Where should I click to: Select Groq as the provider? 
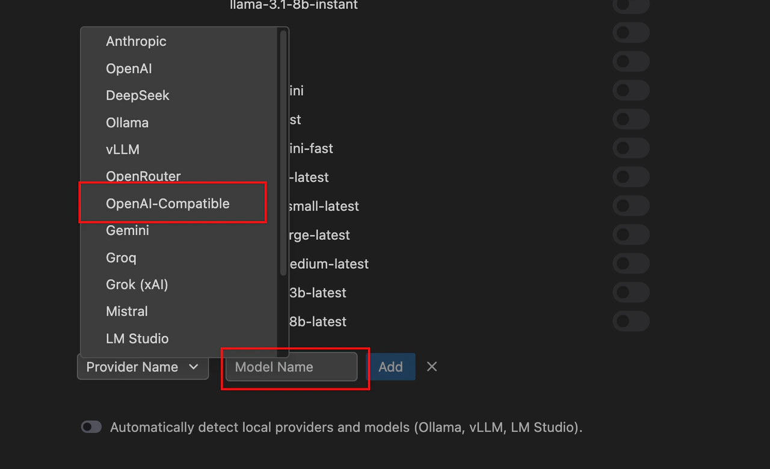point(179,257)
